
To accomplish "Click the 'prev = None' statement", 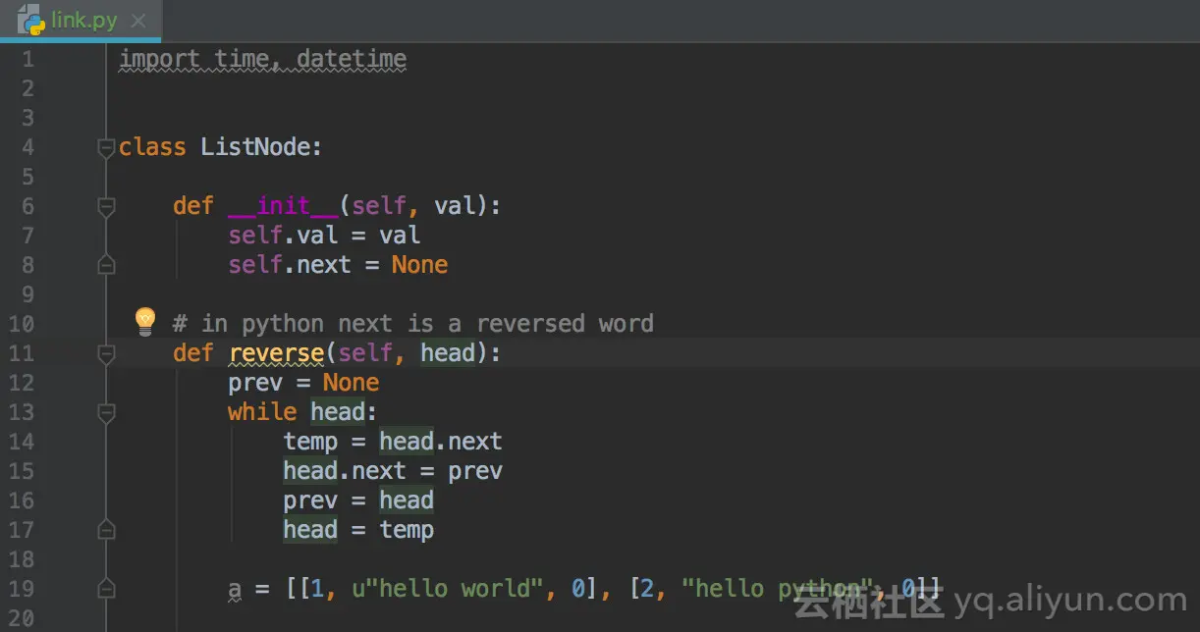I will point(303,383).
